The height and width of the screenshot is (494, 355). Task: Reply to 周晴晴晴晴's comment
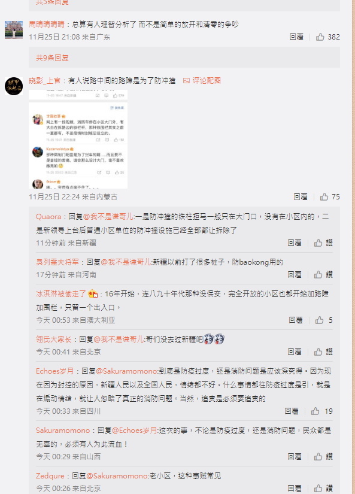pos(296,37)
